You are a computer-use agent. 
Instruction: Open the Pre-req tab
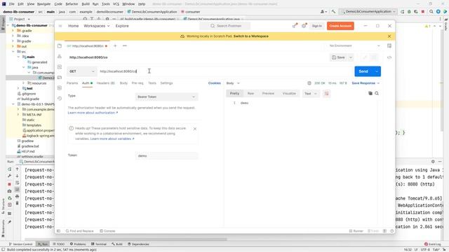point(138,83)
